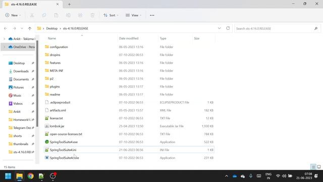323x182 pixels.
Task: Click the Copy icon in toolbar
Action: (x=44, y=15)
